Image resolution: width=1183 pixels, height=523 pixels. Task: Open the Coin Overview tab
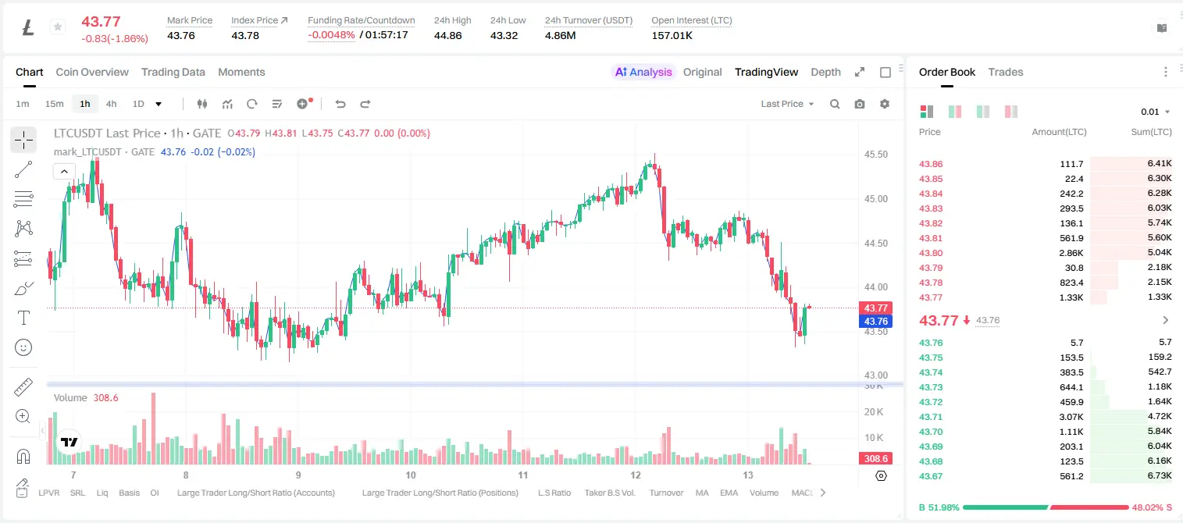(x=92, y=72)
